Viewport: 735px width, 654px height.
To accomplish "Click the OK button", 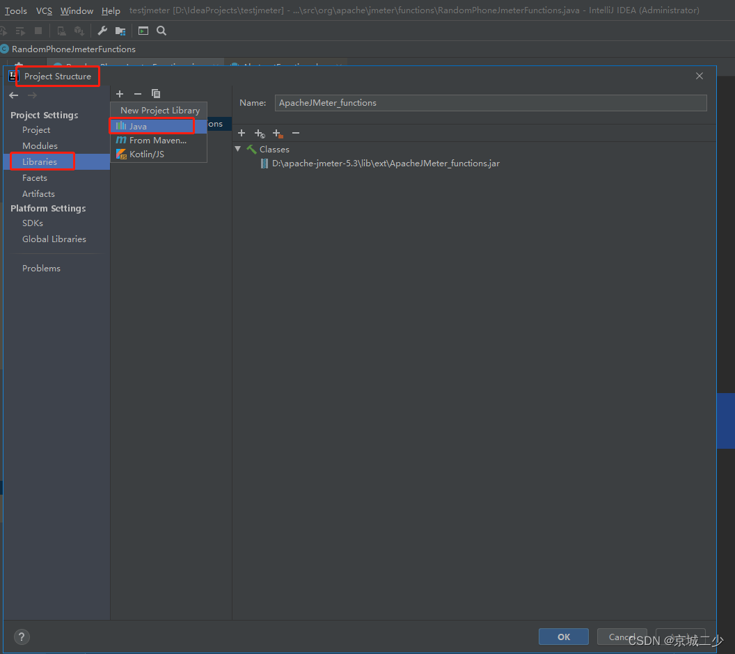I will (564, 637).
